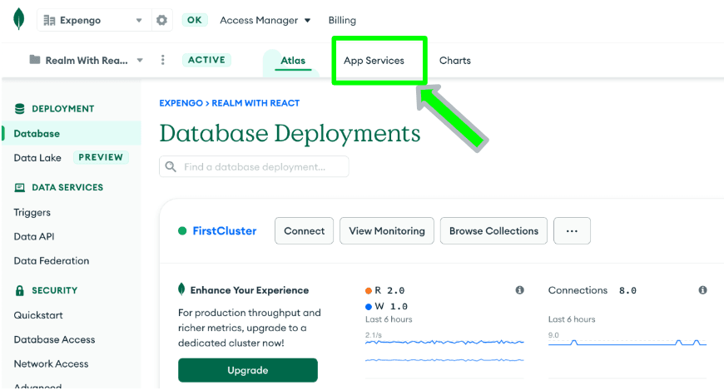Click the MongoDB leaf logo
Image resolution: width=724 pixels, height=390 pixels.
coord(18,20)
